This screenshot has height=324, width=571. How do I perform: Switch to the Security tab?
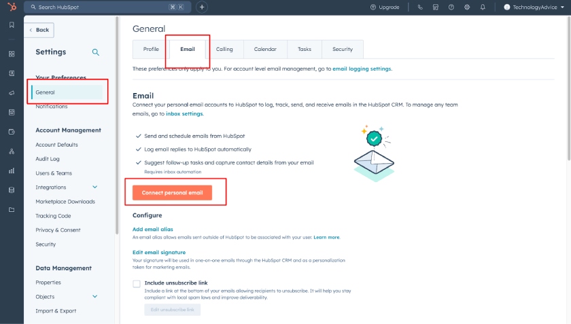(x=343, y=49)
